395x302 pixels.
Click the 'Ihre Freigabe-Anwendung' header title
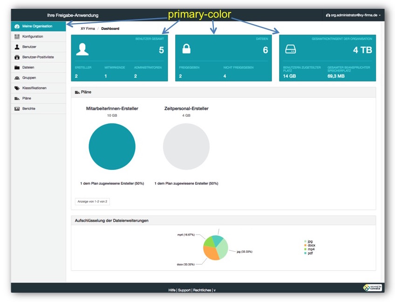pyautogui.click(x=73, y=15)
